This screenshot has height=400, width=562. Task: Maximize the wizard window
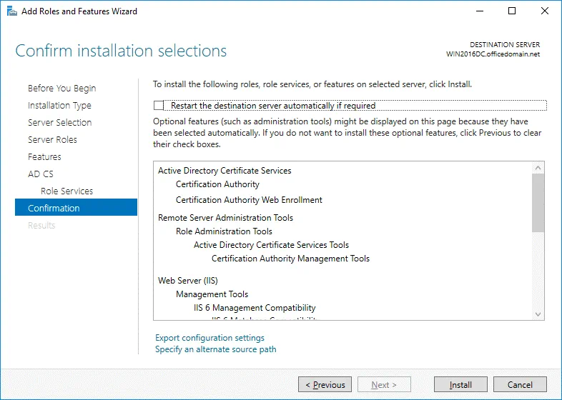(x=512, y=11)
